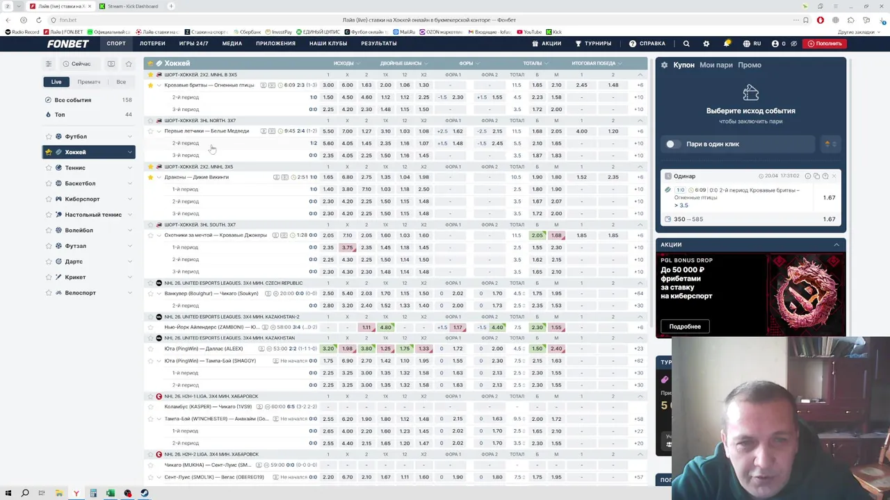Open the account profile icon
Viewport: 890px width, 500px height.
775,43
